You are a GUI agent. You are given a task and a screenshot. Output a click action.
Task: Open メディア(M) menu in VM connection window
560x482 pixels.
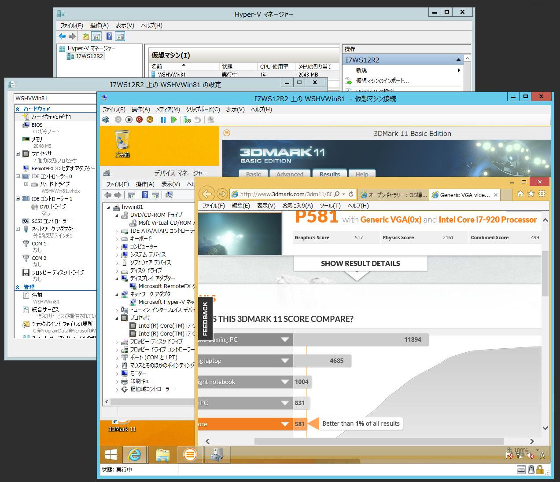[168, 109]
